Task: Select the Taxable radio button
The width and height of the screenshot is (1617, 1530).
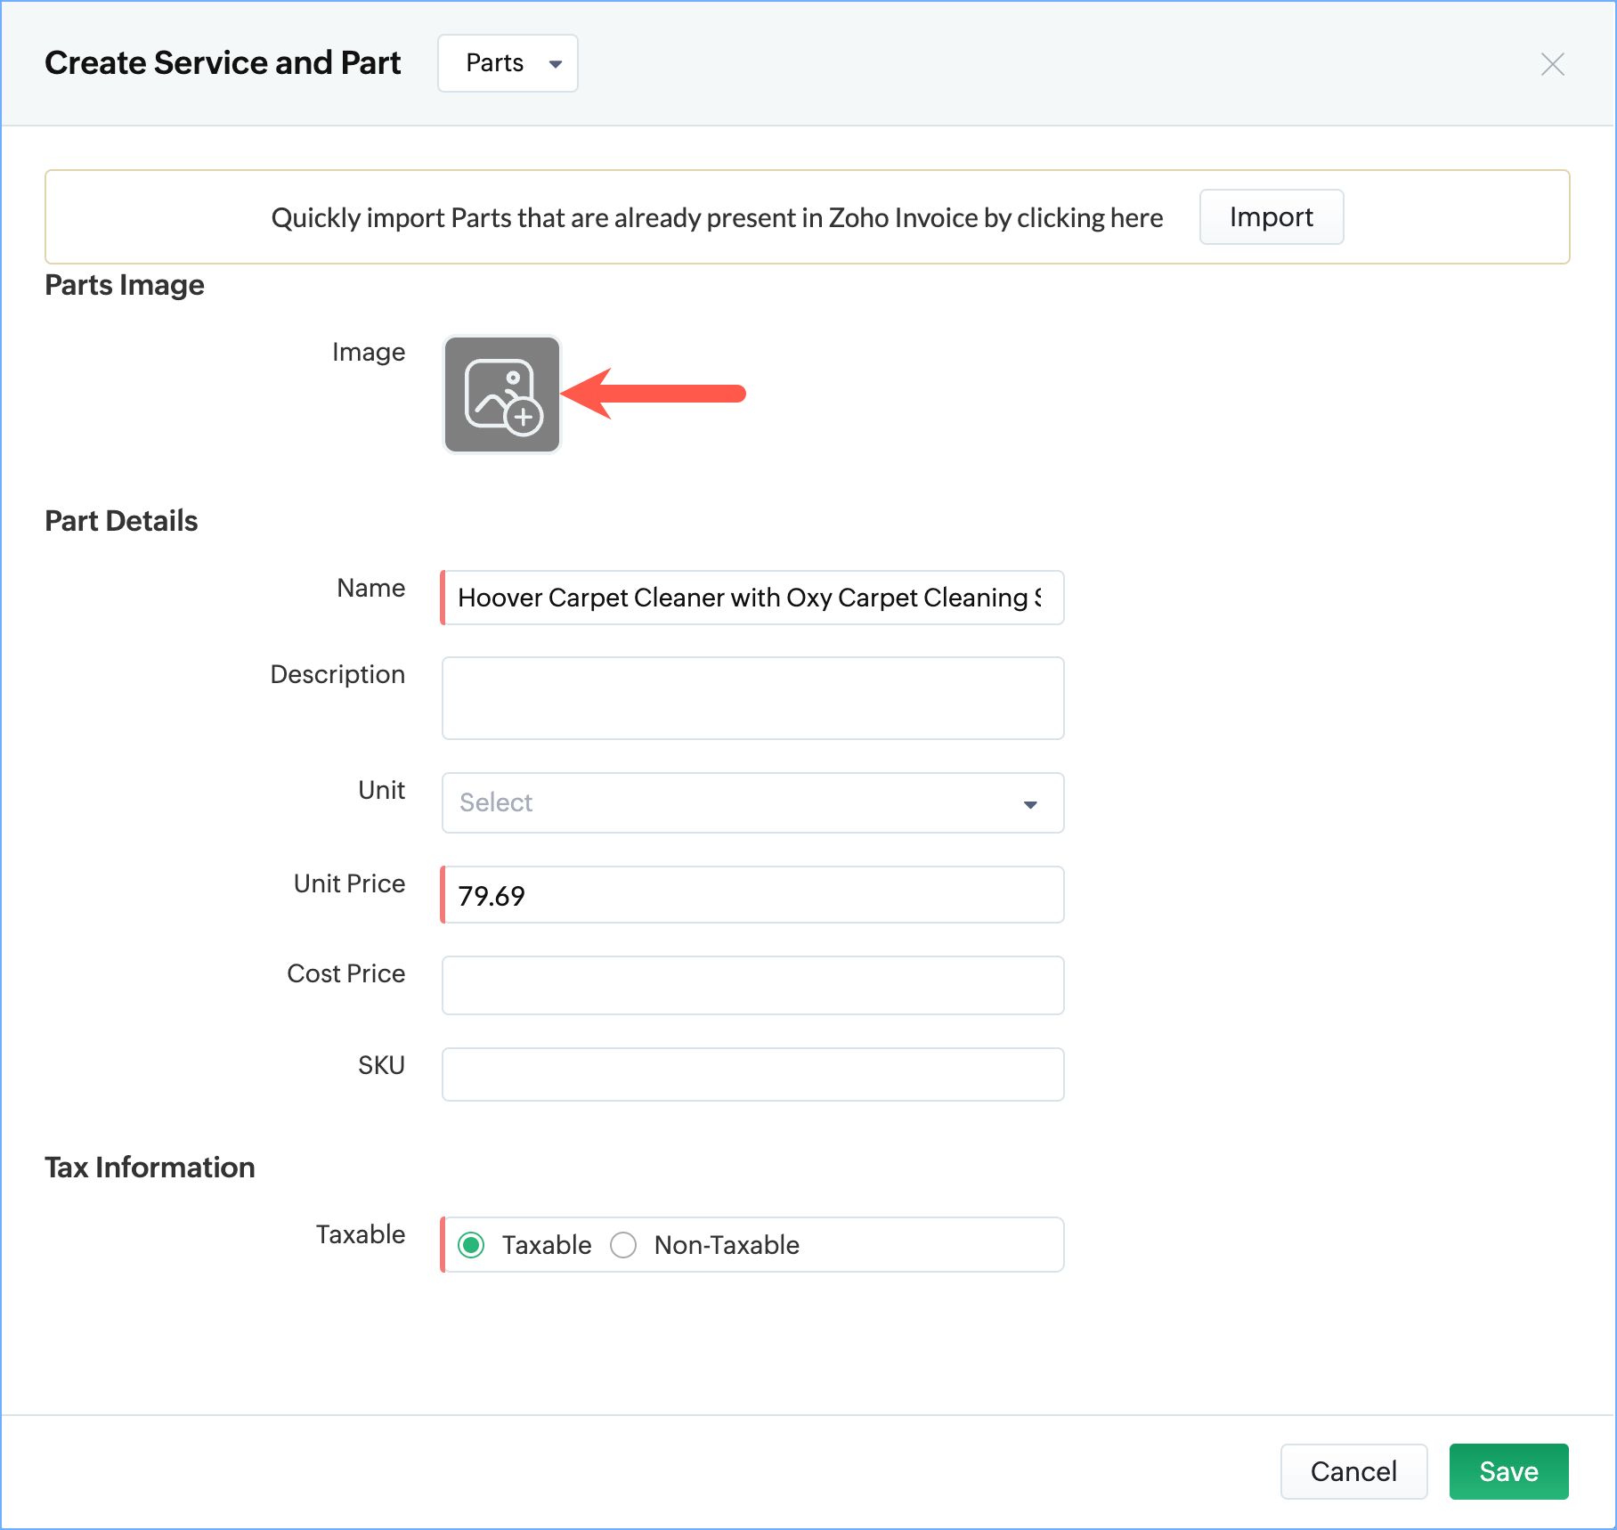Action: 472,1244
